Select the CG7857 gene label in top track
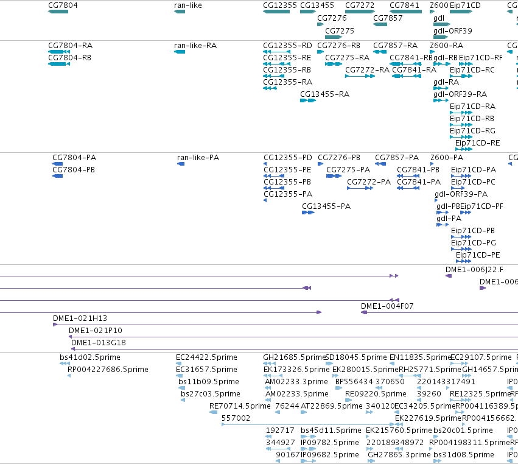Viewport: 518px width, 464px height. tap(388, 18)
